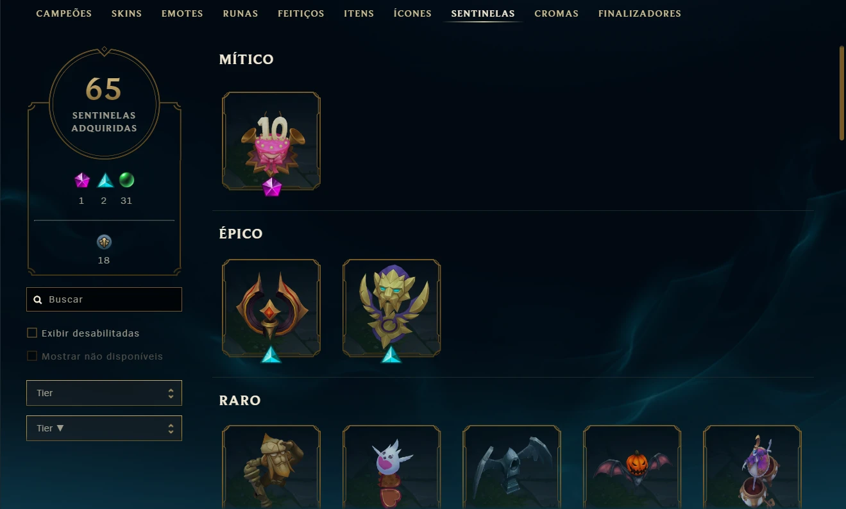Select the golden mask Épico ward
The height and width of the screenshot is (509, 846).
coord(391,308)
